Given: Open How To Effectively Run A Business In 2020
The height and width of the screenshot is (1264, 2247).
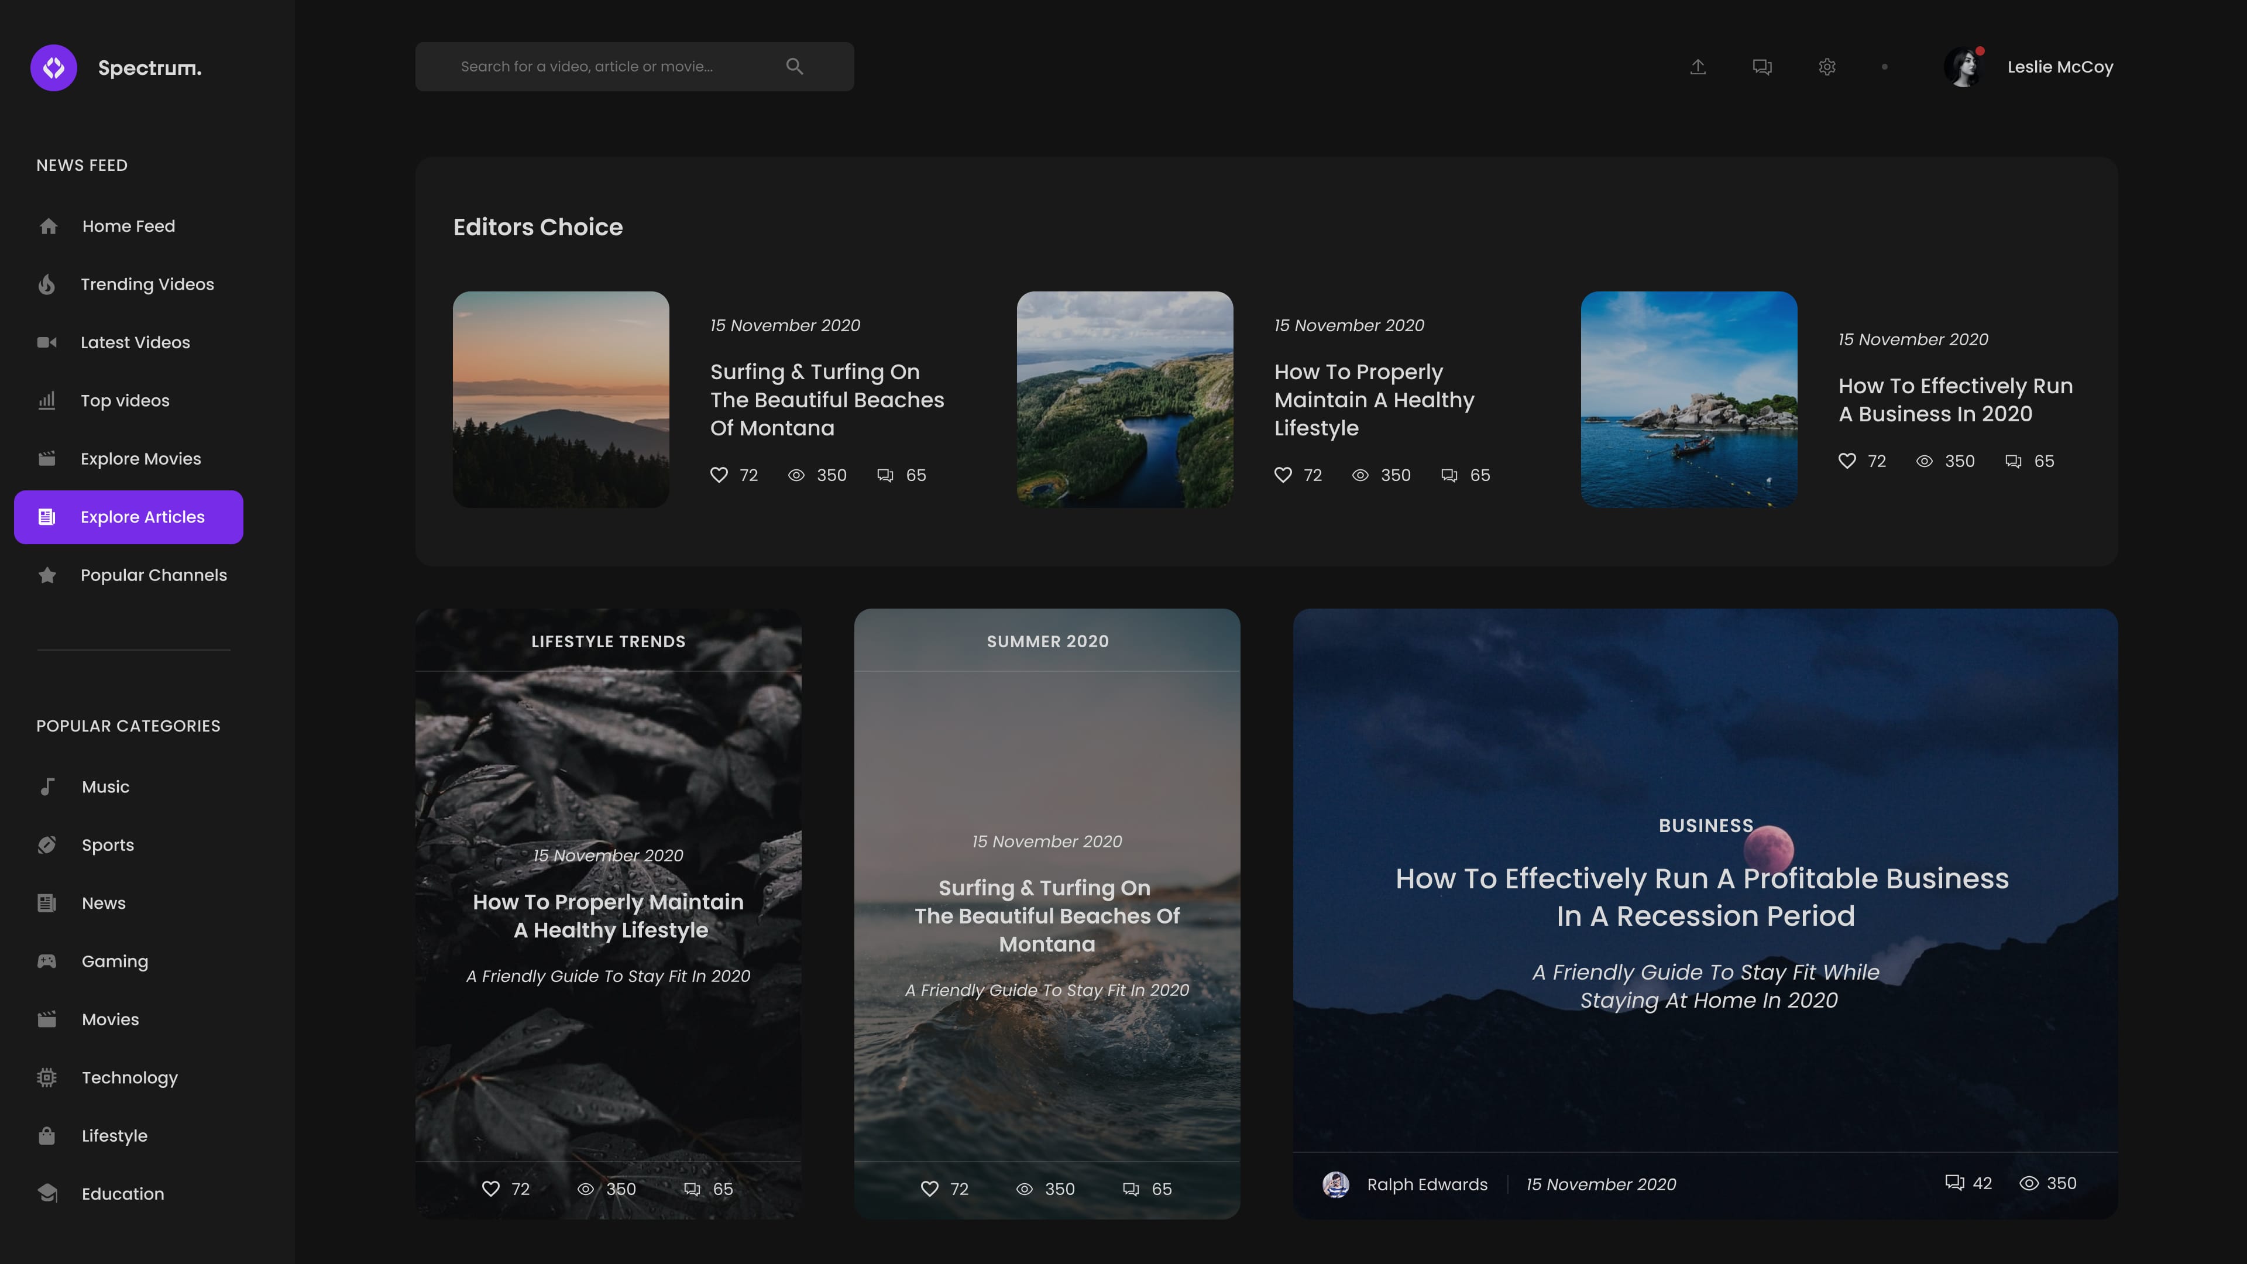Looking at the screenshot, I should (x=1955, y=400).
